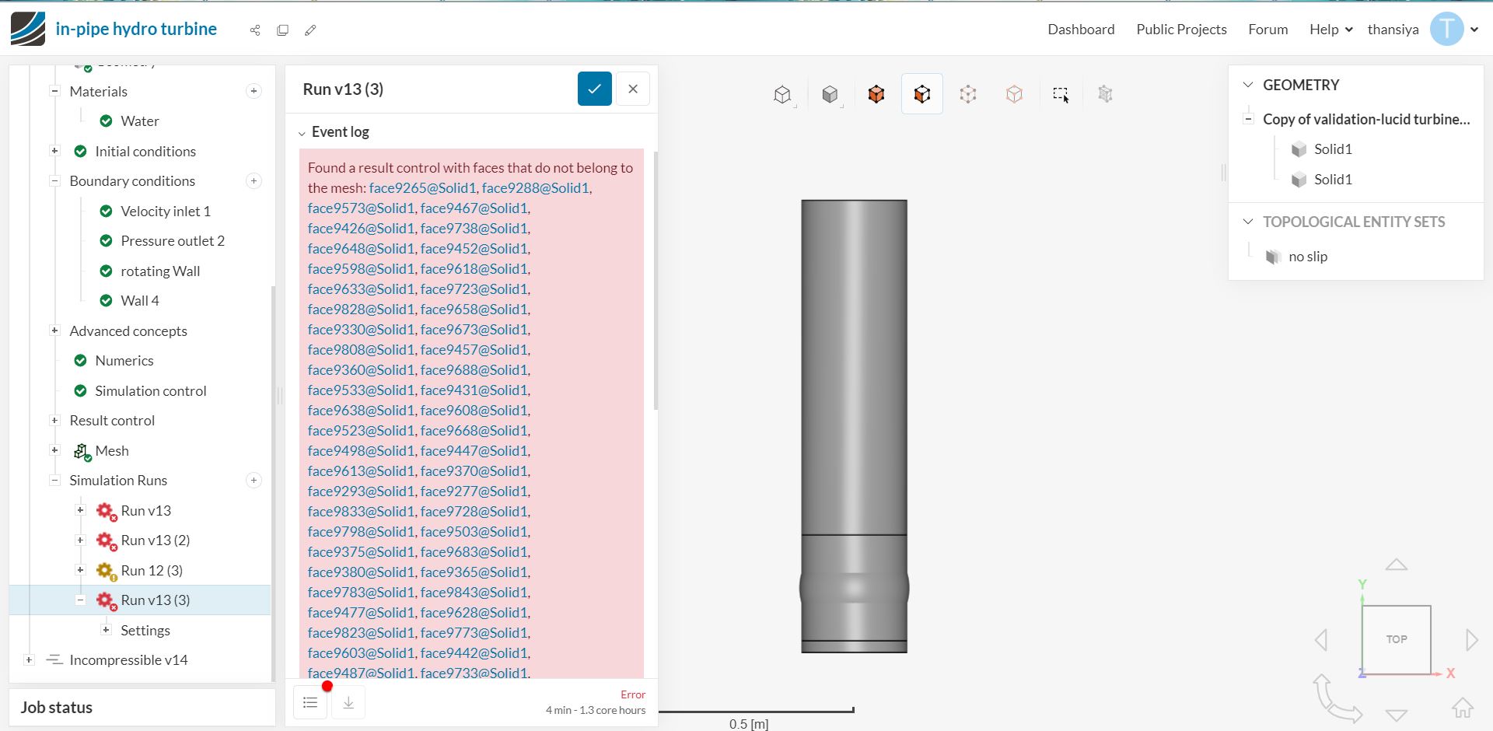The width and height of the screenshot is (1493, 731).
Task: Add a new simulation run plus icon
Action: [x=253, y=481]
